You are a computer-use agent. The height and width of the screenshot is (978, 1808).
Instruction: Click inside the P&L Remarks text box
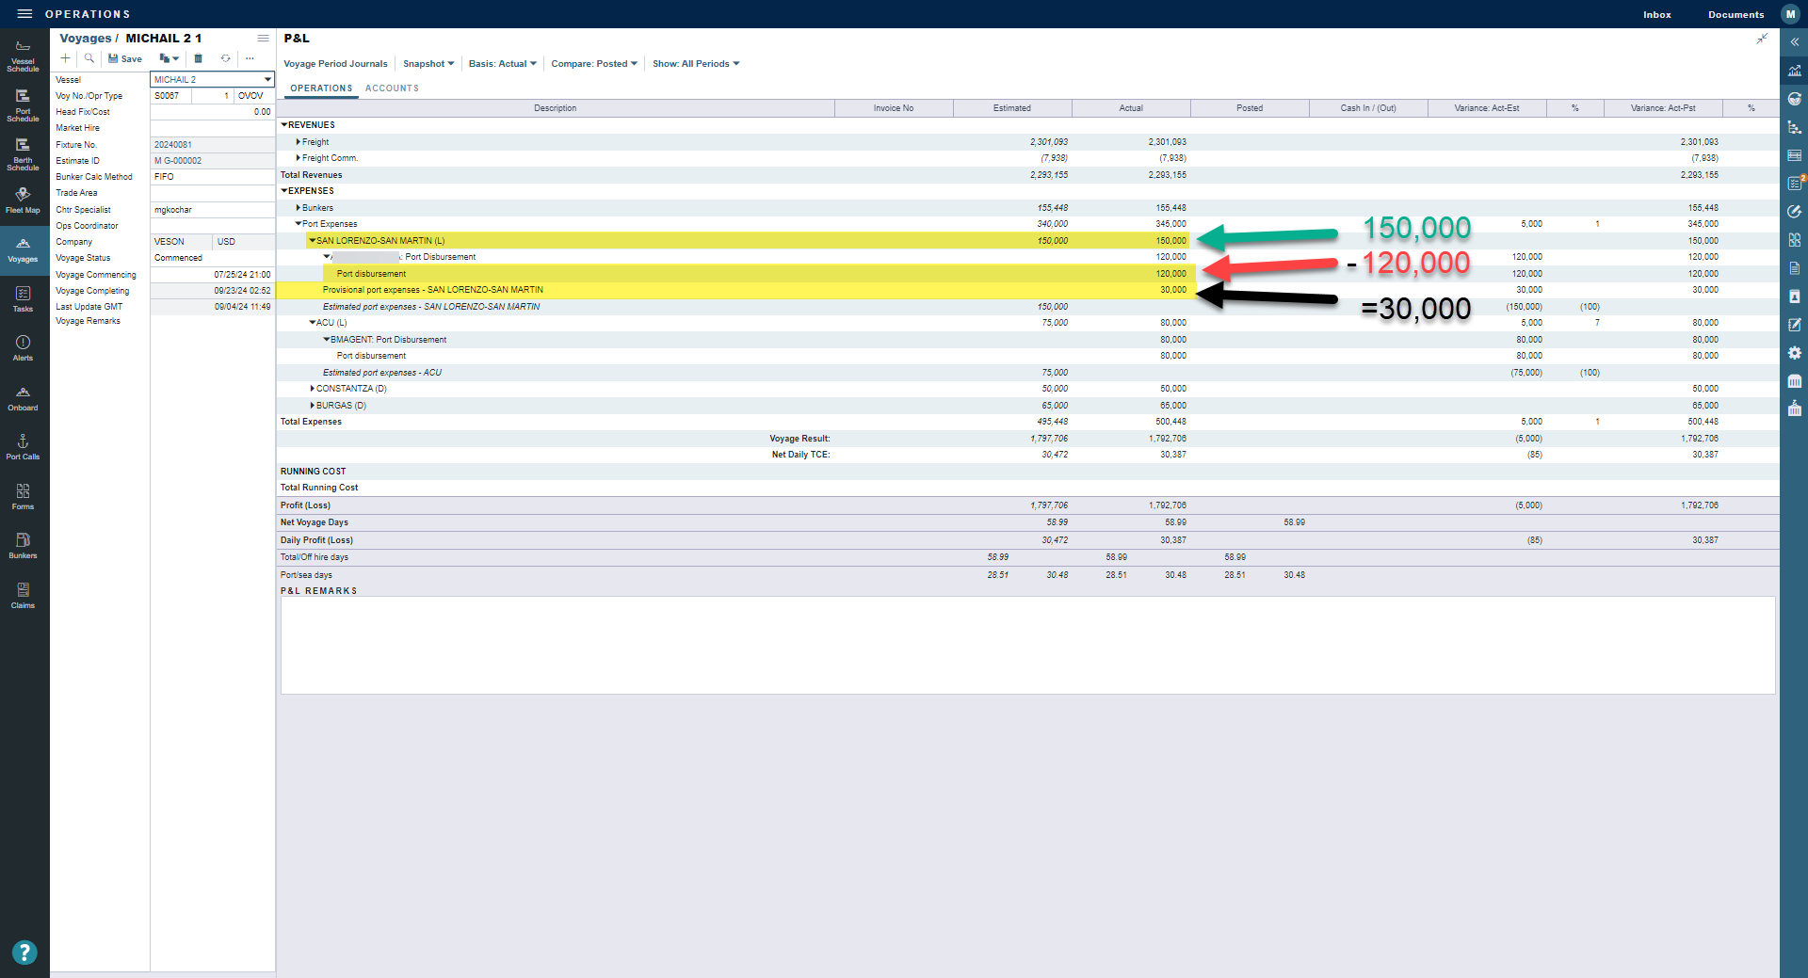[1026, 645]
